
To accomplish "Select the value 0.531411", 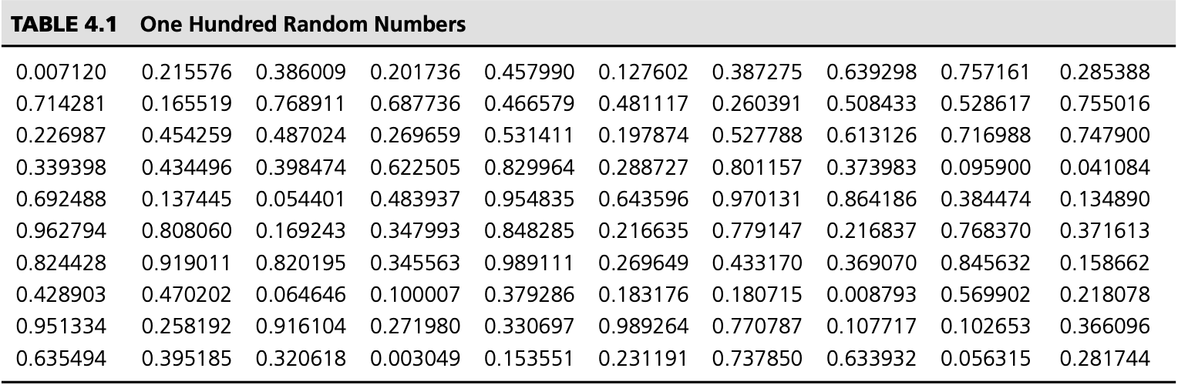I will tap(529, 136).
